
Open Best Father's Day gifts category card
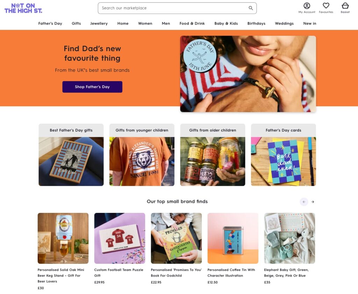click(71, 155)
